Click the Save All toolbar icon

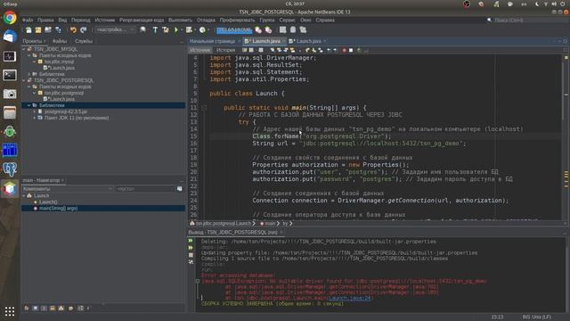(x=58, y=29)
